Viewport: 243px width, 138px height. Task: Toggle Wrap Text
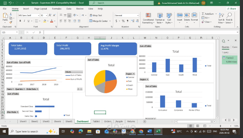[96, 15]
